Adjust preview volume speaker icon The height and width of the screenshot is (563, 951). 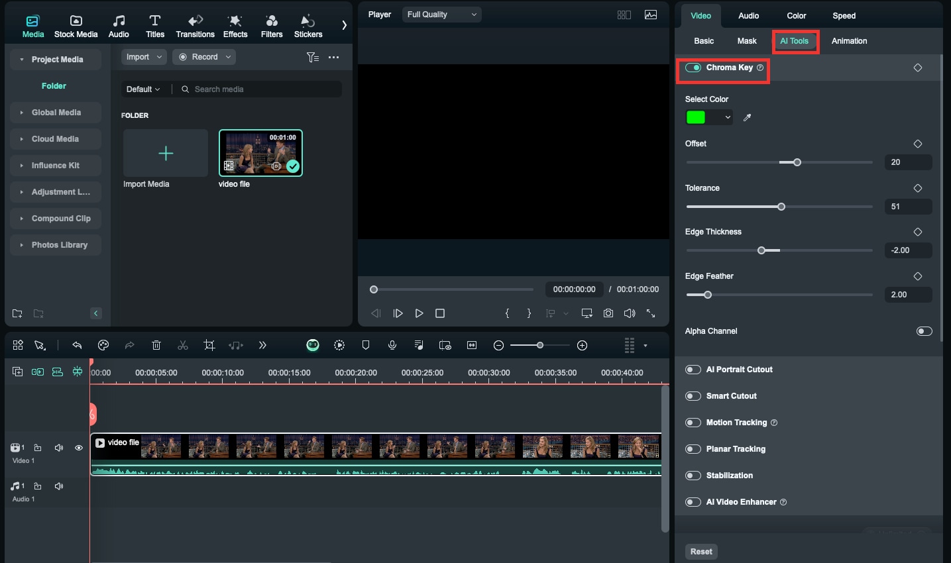[630, 313]
